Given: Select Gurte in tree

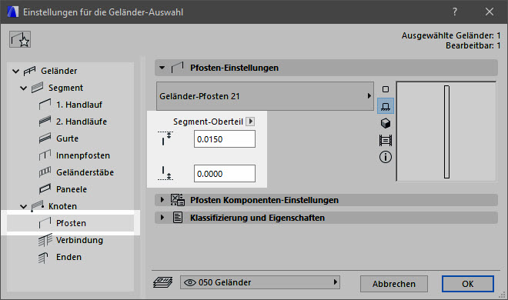Looking at the screenshot, I should tap(68, 138).
